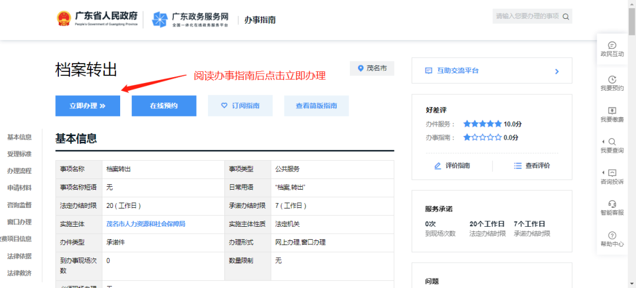The image size is (636, 288).
Task: Click 评价指南 link
Action: [x=452, y=166]
